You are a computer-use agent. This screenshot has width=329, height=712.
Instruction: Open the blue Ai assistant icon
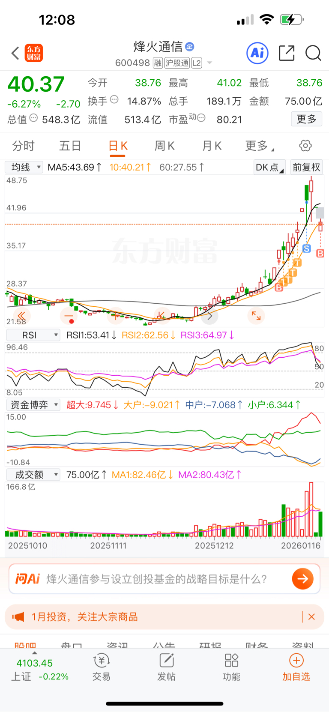[x=257, y=53]
